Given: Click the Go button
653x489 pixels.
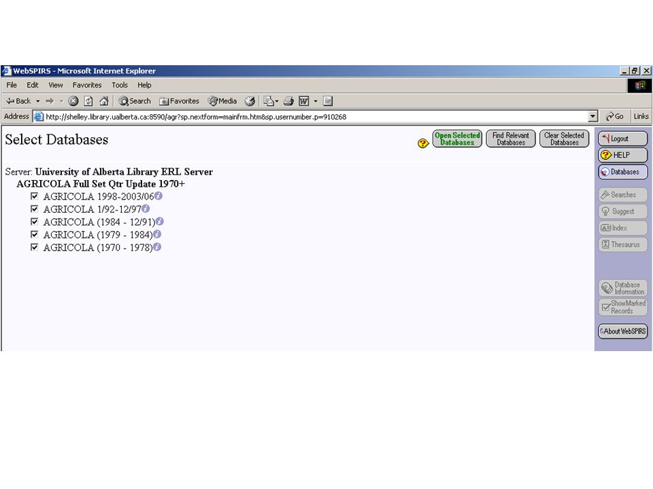Looking at the screenshot, I should [615, 116].
